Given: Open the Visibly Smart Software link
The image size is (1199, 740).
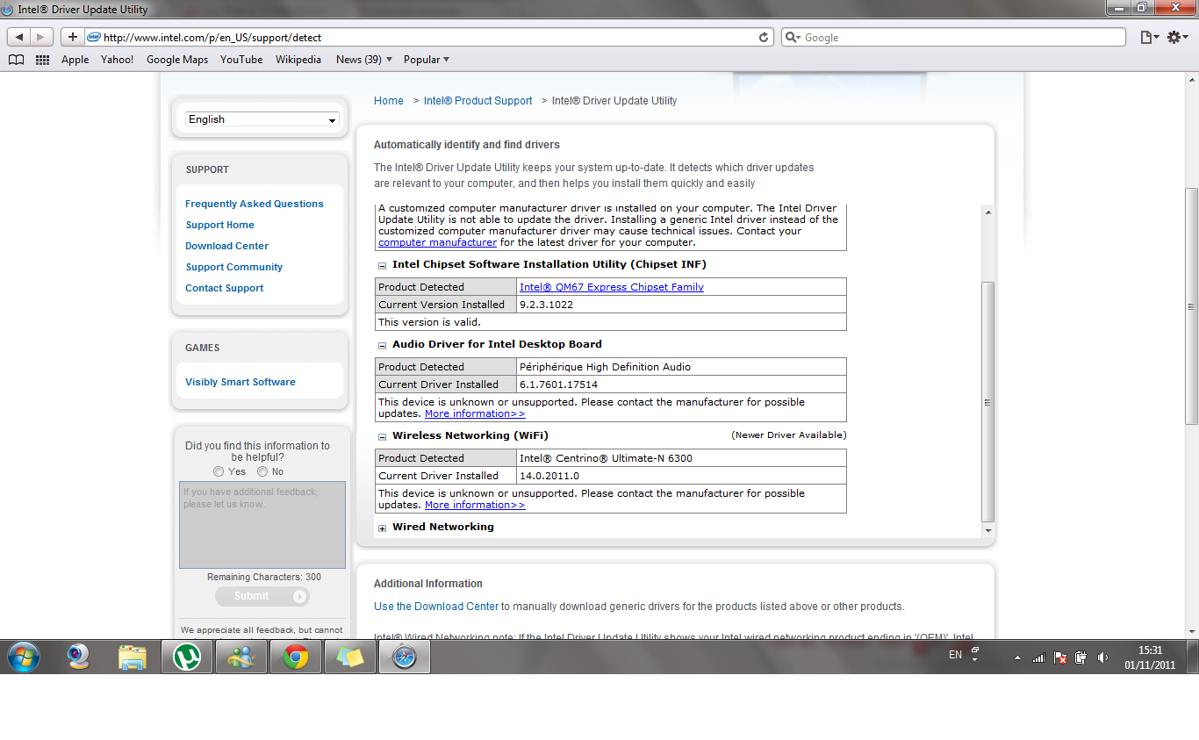Looking at the screenshot, I should tap(241, 382).
